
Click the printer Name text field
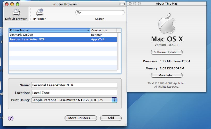[x=74, y=85]
